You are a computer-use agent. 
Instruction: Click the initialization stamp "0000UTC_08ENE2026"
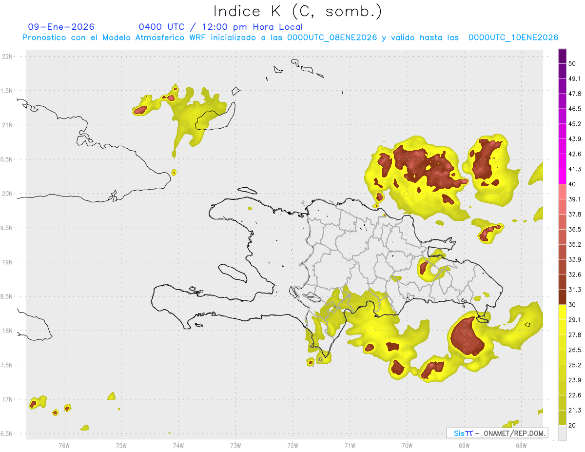[x=331, y=38]
